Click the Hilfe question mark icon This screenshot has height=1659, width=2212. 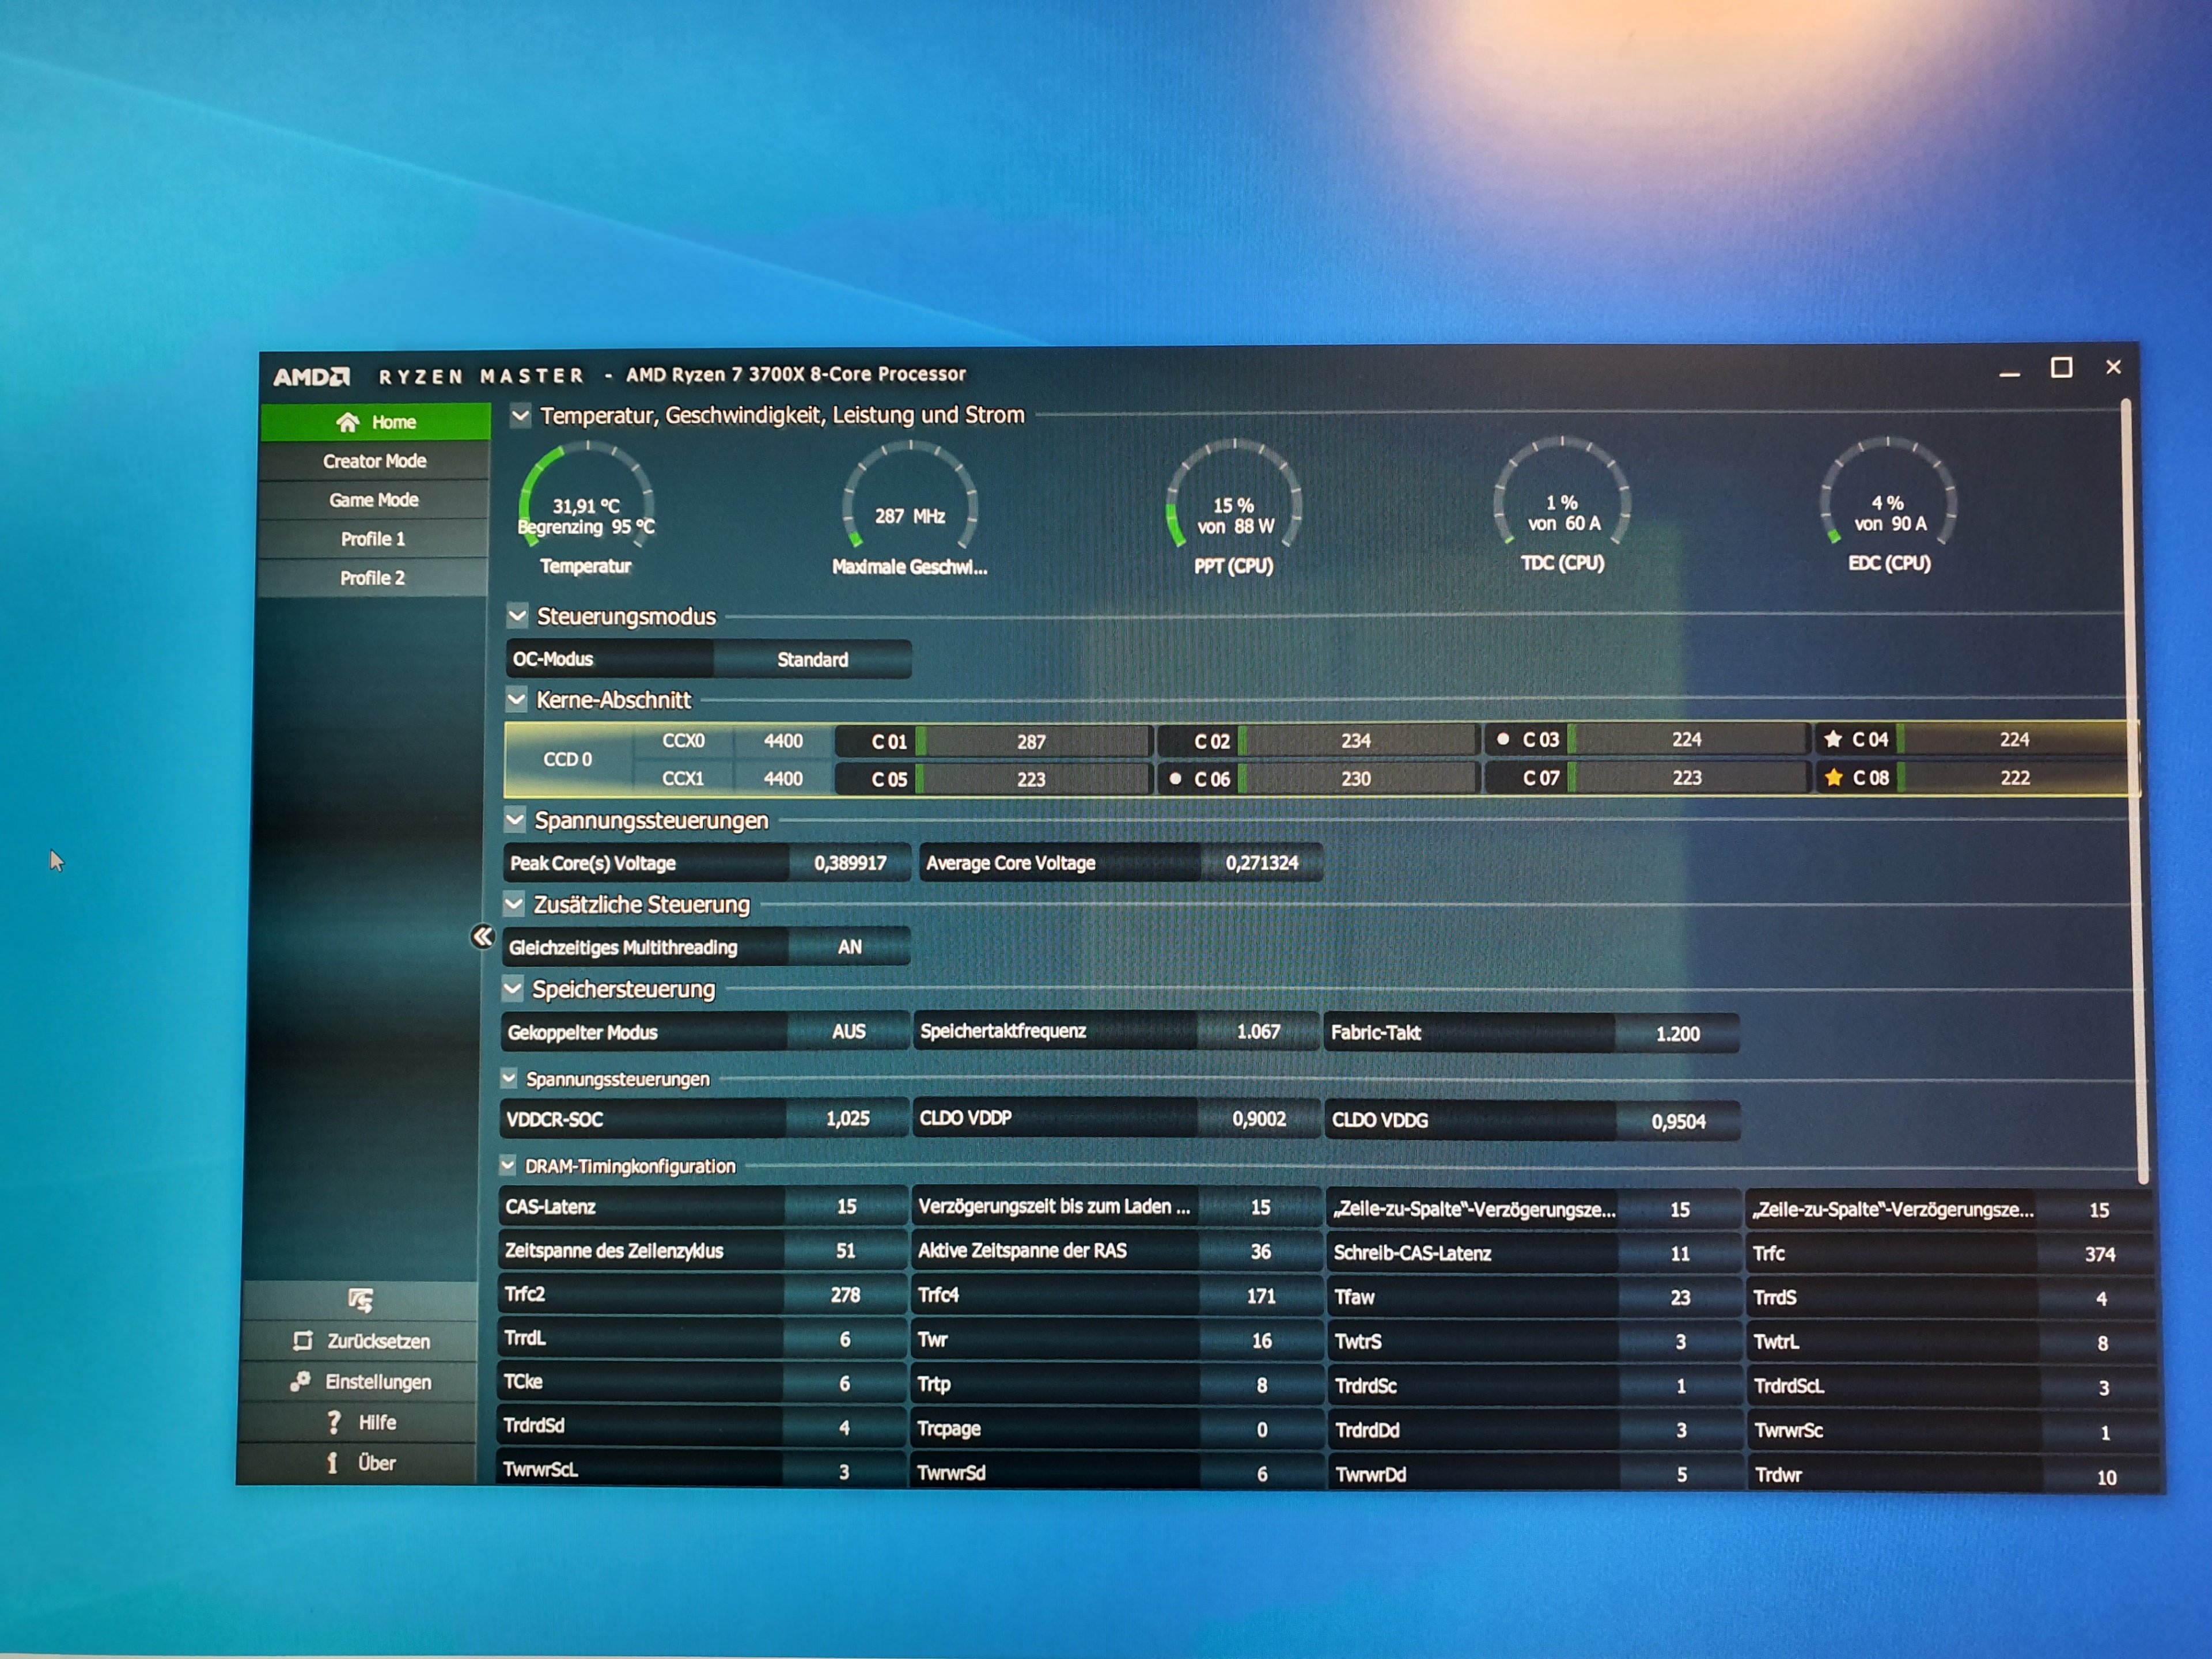pos(334,1422)
